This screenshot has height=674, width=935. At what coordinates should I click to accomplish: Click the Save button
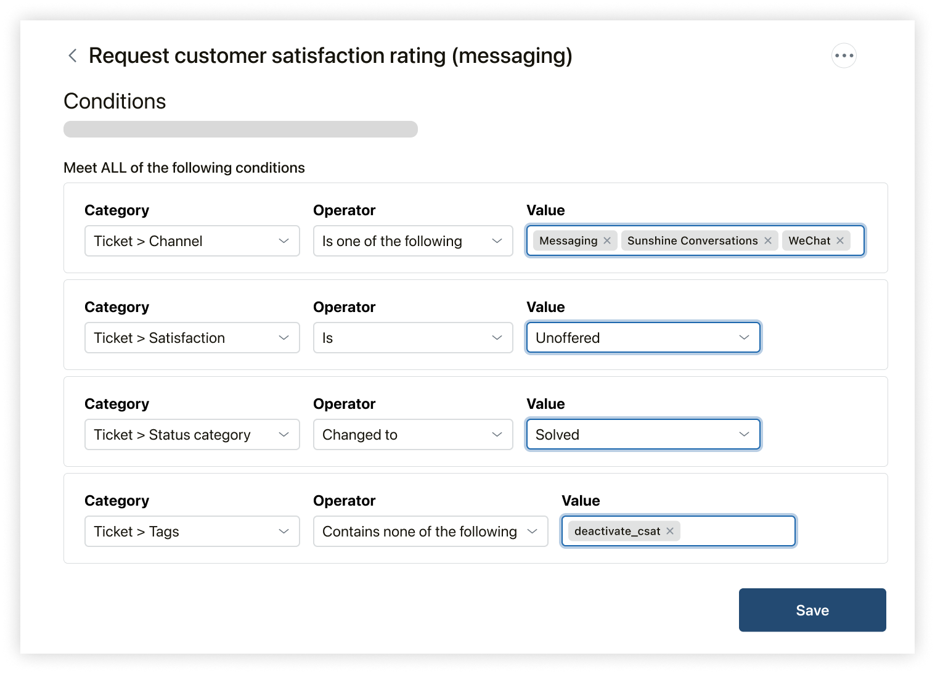pos(812,610)
